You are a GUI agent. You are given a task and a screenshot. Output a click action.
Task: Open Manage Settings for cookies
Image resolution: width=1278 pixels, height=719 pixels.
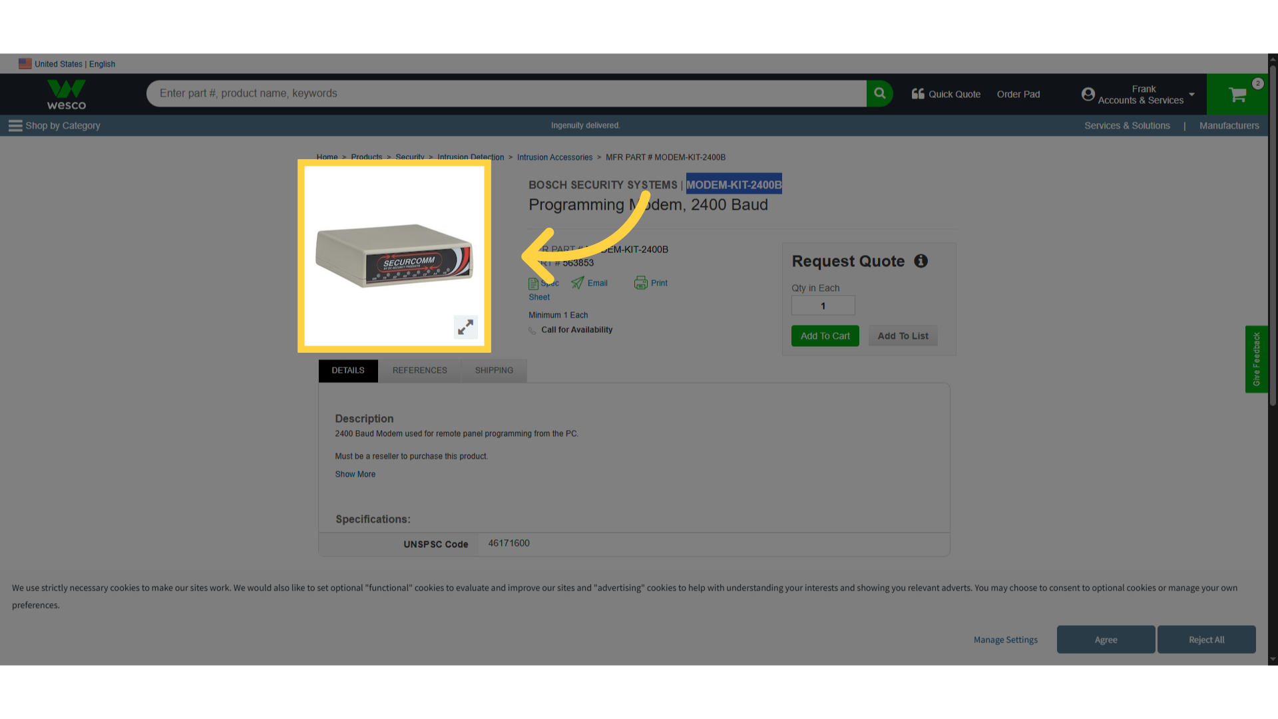point(1006,640)
